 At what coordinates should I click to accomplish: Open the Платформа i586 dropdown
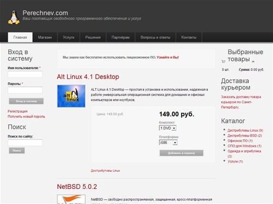pos(168,143)
